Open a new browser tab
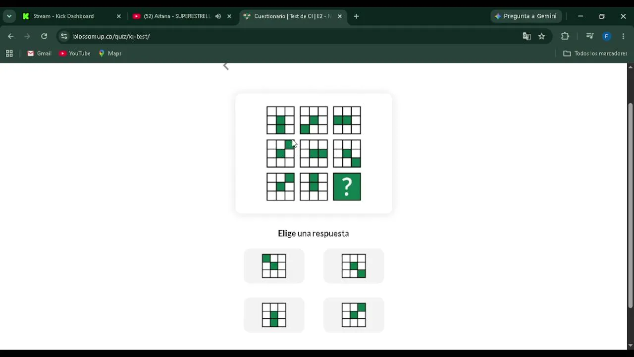Image resolution: width=634 pixels, height=357 pixels. click(x=356, y=16)
